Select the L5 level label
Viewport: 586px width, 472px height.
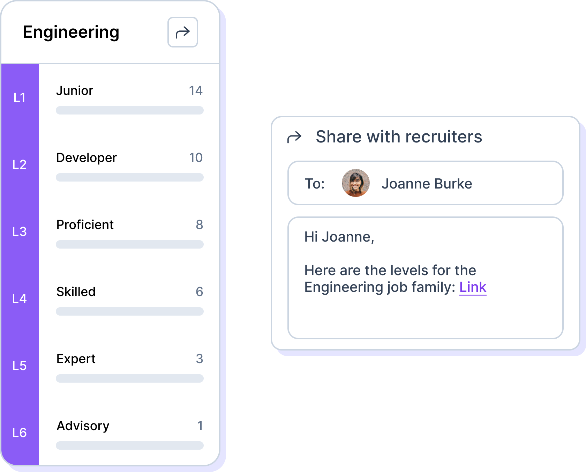[20, 366]
